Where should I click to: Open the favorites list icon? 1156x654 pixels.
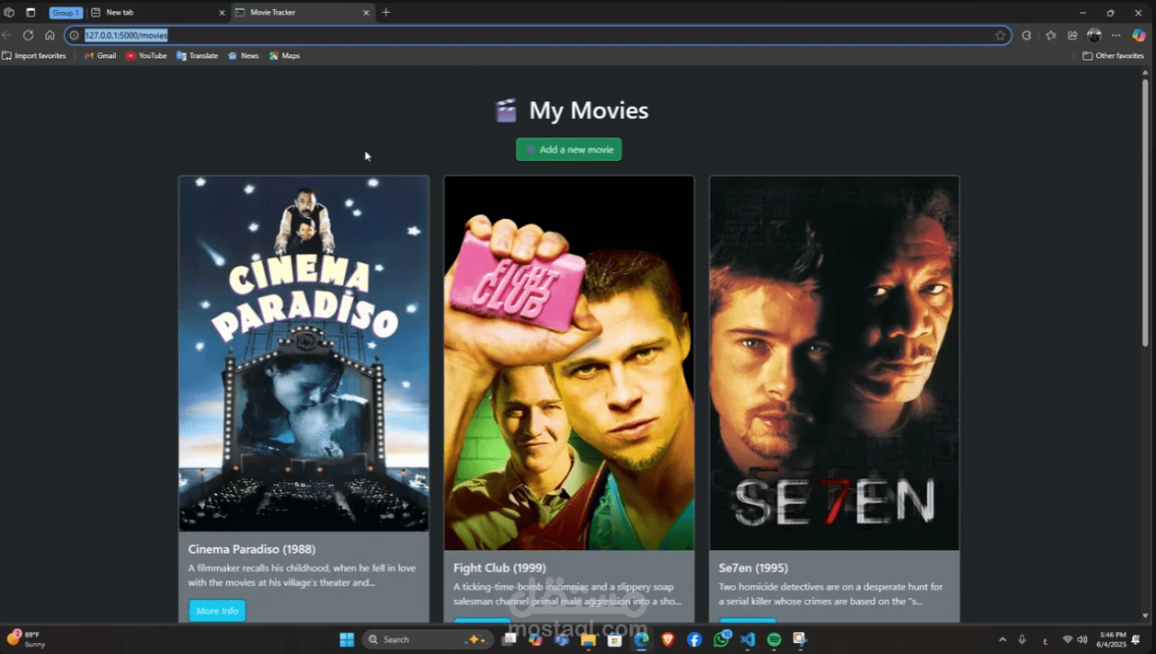point(1051,35)
